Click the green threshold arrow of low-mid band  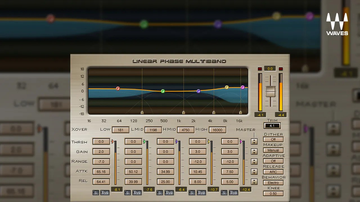pos(145,142)
